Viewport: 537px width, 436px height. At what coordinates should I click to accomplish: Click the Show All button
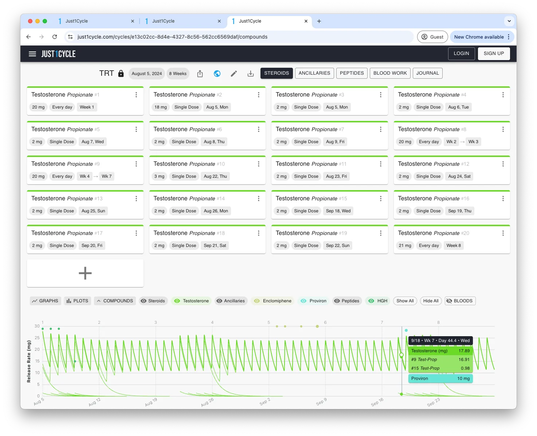(x=405, y=301)
